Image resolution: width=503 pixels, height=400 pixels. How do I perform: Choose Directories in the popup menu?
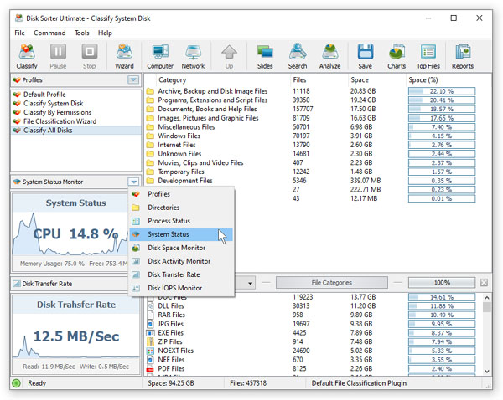point(181,208)
